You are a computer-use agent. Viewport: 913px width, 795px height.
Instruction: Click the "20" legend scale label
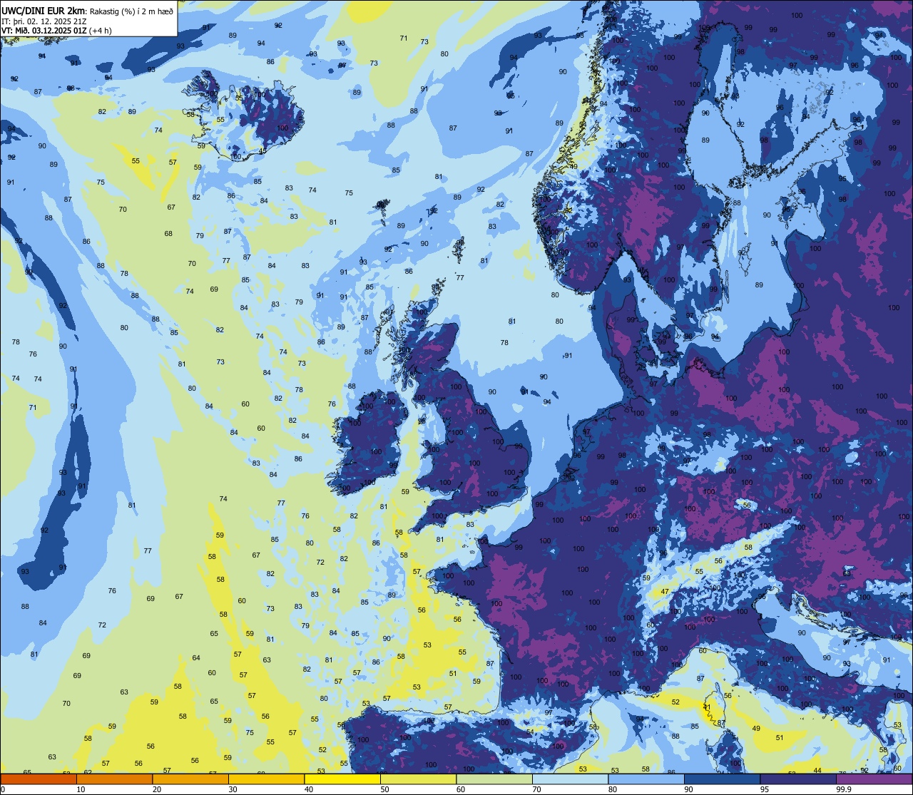157,789
